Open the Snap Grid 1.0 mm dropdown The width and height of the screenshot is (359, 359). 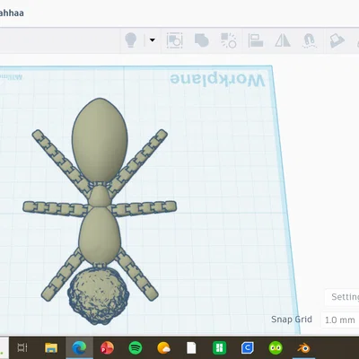click(340, 320)
